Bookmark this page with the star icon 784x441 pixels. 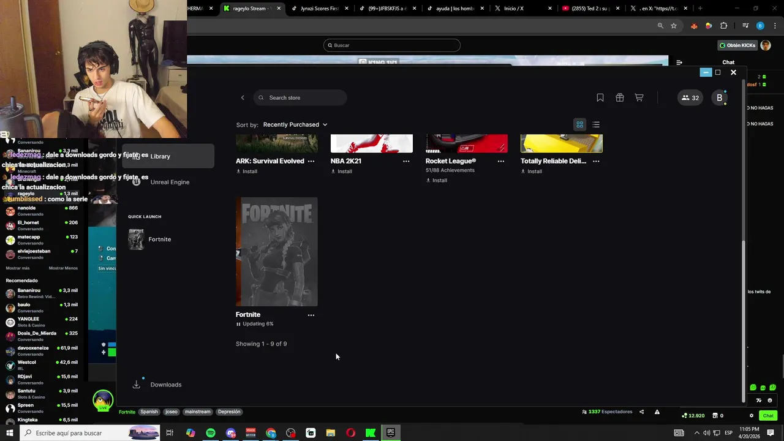[674, 26]
